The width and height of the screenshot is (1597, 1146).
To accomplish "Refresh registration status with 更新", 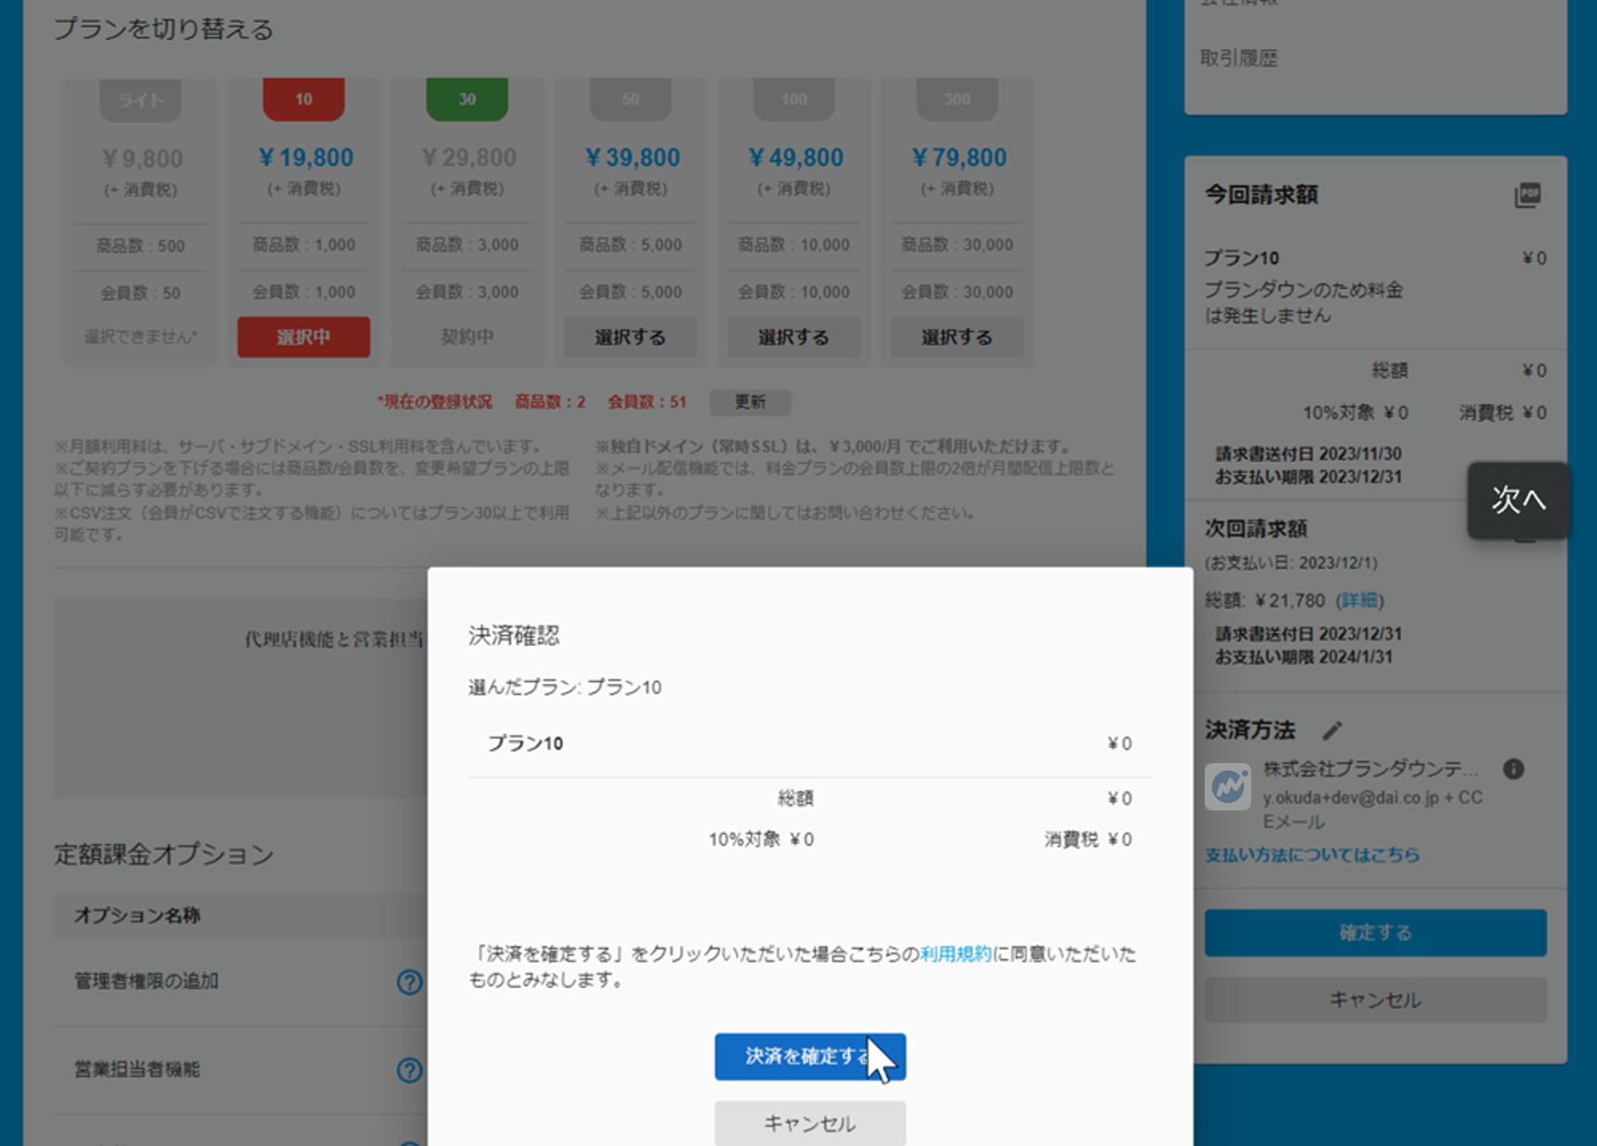I will [750, 402].
